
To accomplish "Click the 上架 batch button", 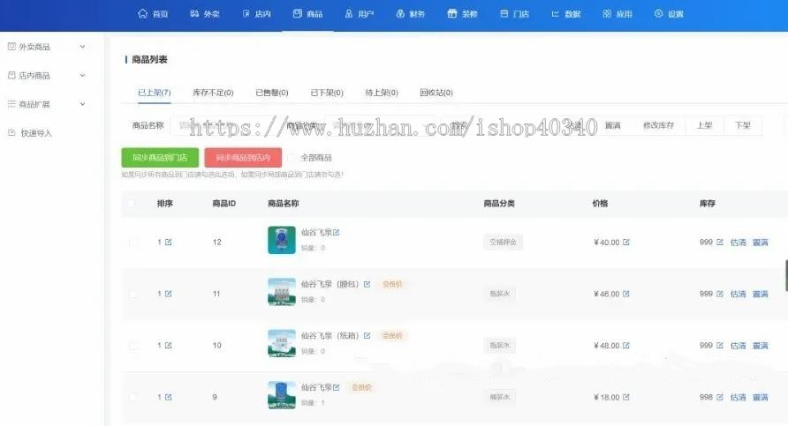I will click(x=705, y=125).
